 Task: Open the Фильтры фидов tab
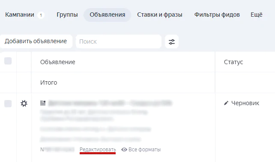(217, 15)
